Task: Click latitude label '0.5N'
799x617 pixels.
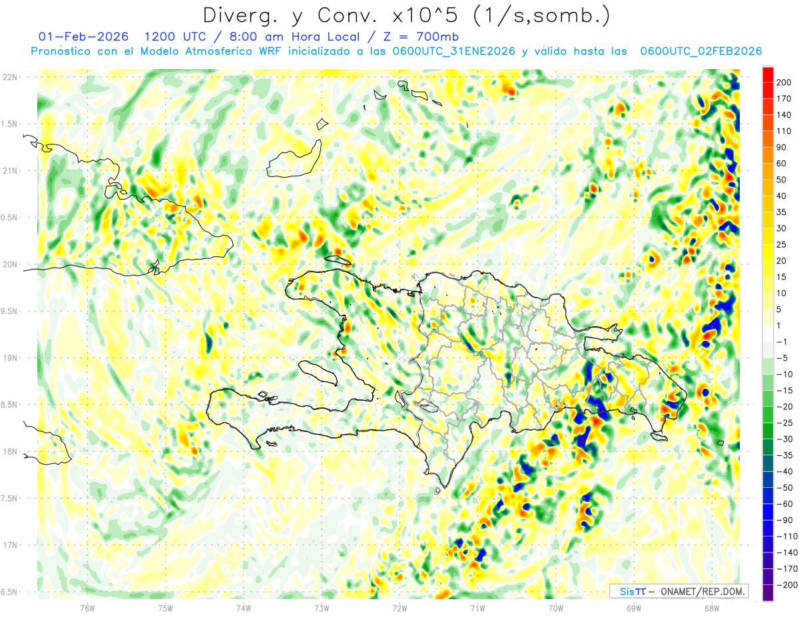Action: (x=9, y=218)
